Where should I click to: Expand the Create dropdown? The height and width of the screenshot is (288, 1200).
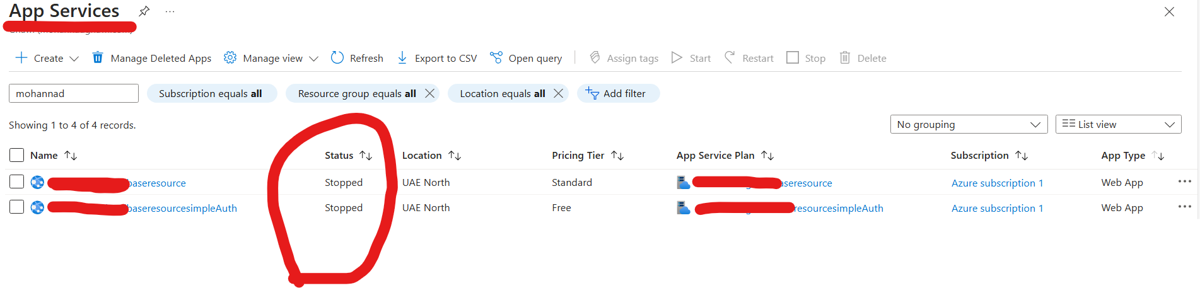click(x=74, y=59)
